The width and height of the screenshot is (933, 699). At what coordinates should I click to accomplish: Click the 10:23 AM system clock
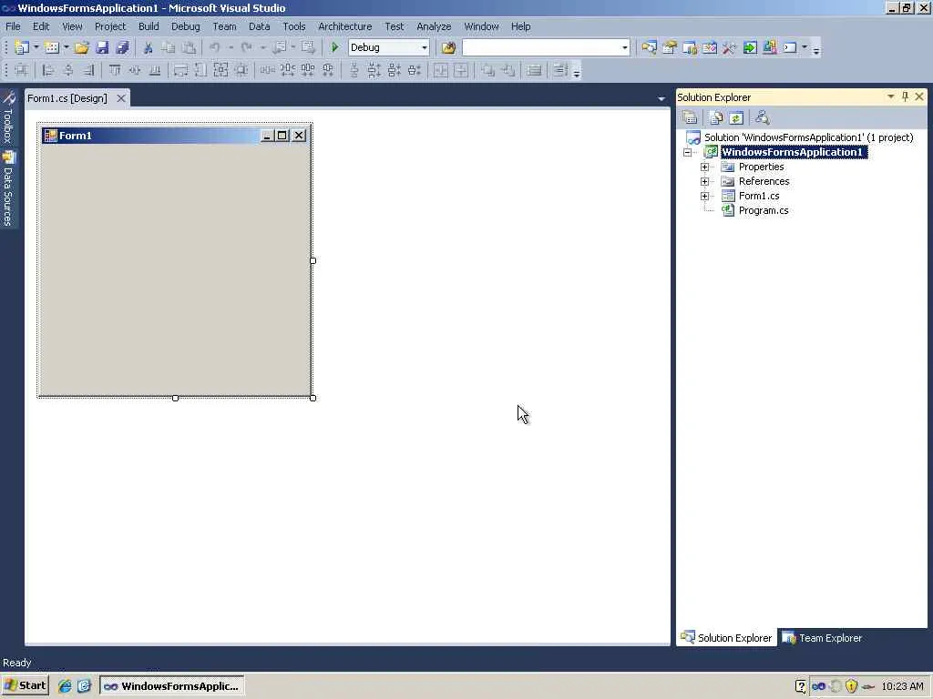[902, 686]
